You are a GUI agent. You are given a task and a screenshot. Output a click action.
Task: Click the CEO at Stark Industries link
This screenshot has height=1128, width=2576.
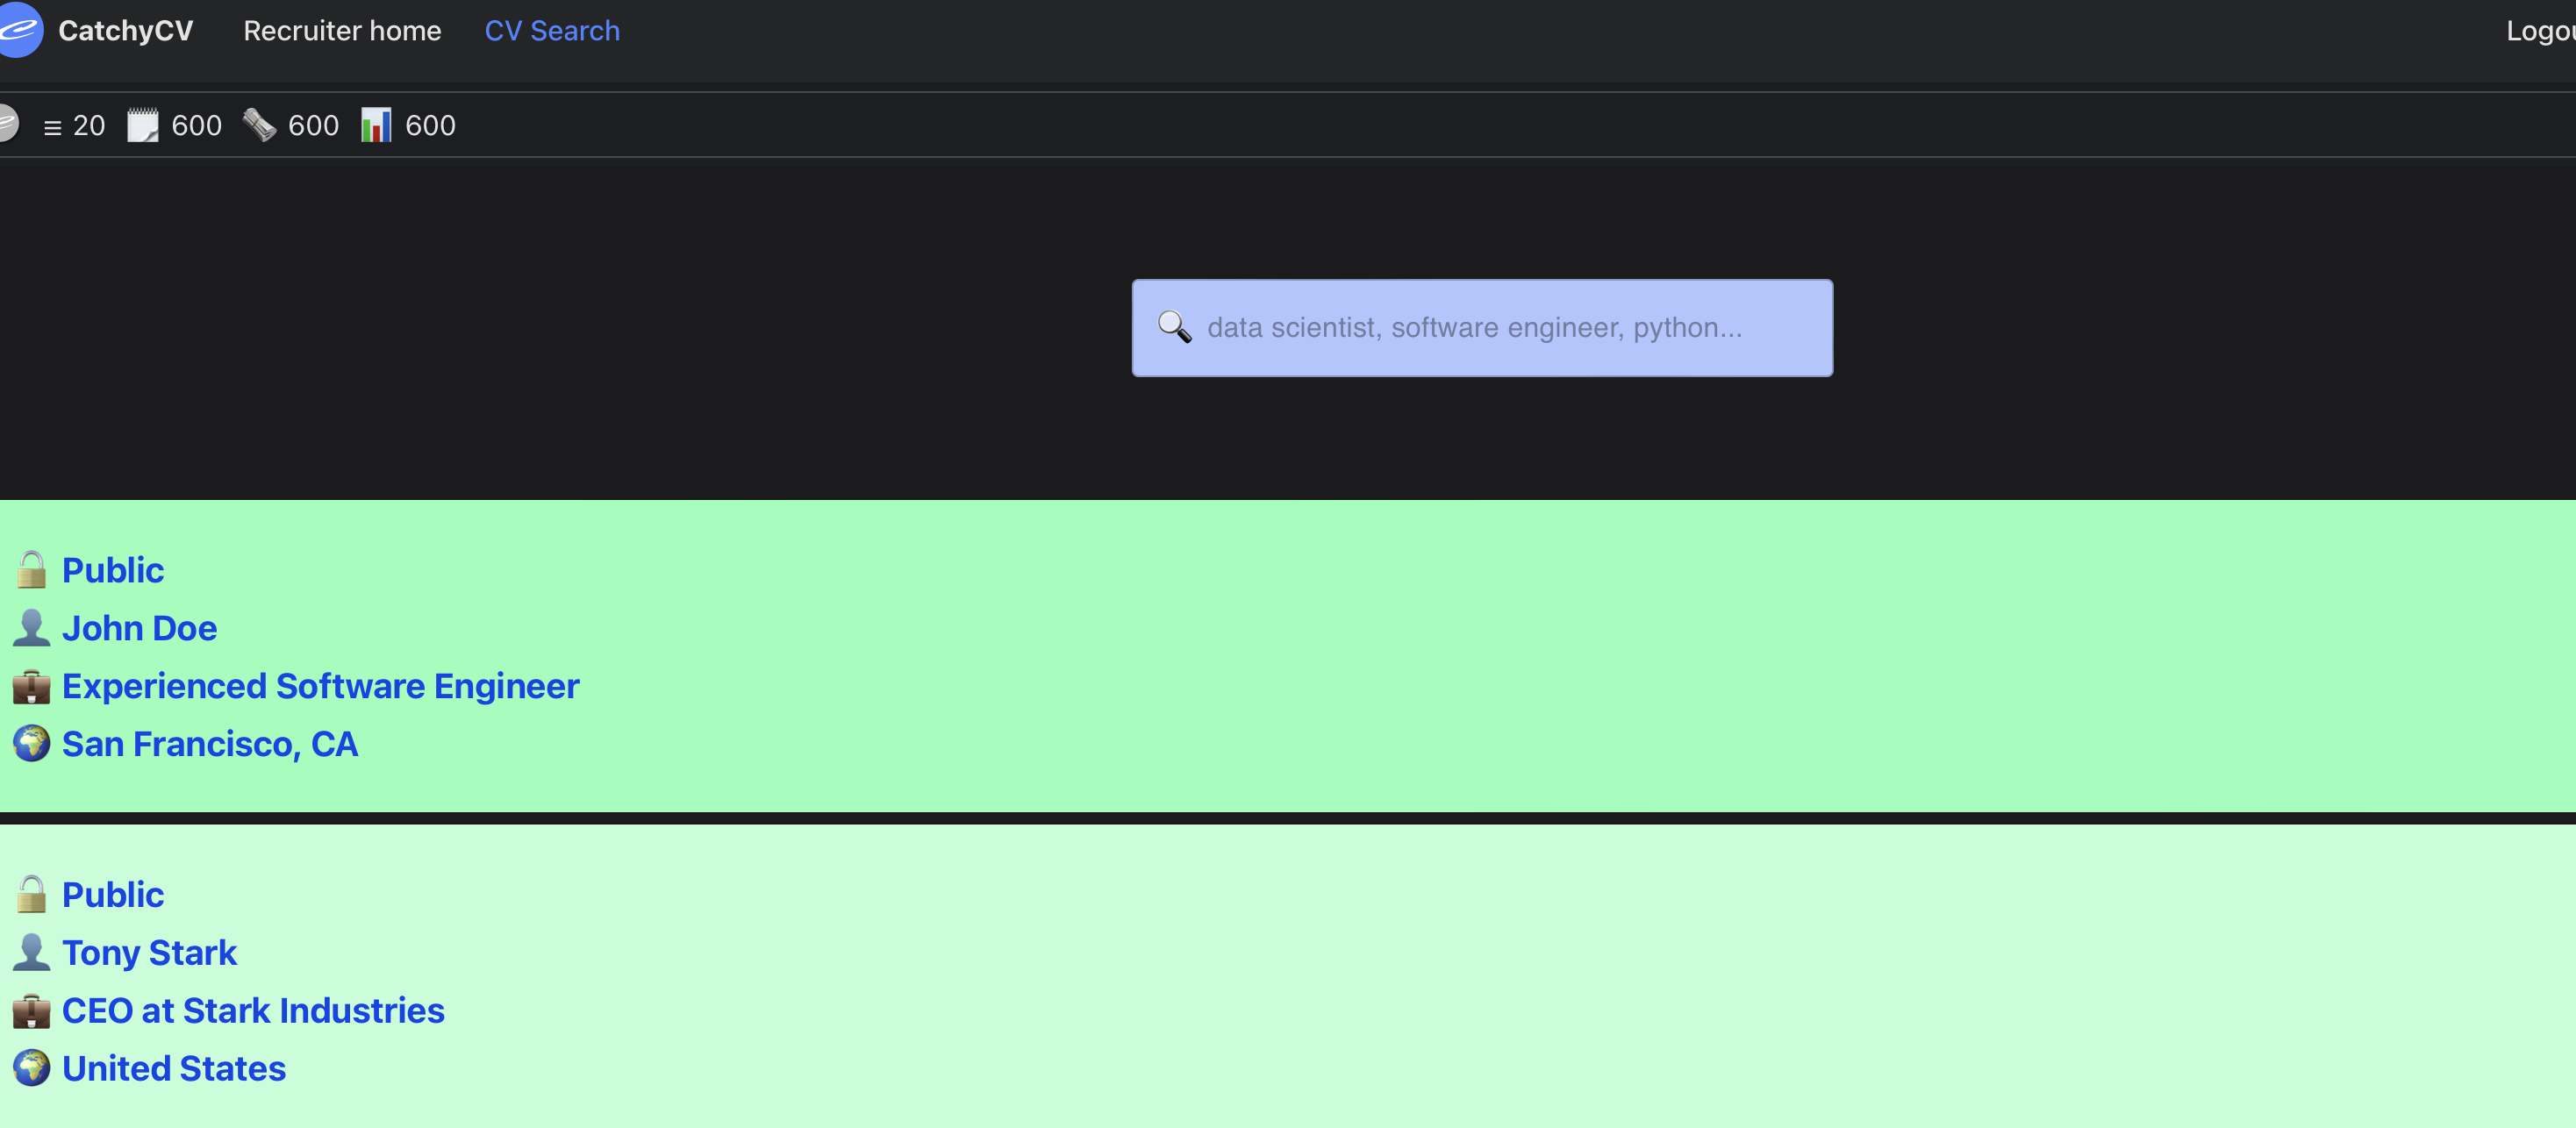coord(253,1010)
